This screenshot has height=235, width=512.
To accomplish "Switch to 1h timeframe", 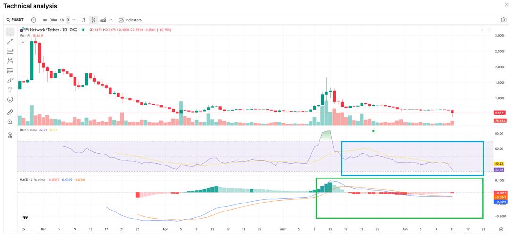I will pyautogui.click(x=62, y=20).
